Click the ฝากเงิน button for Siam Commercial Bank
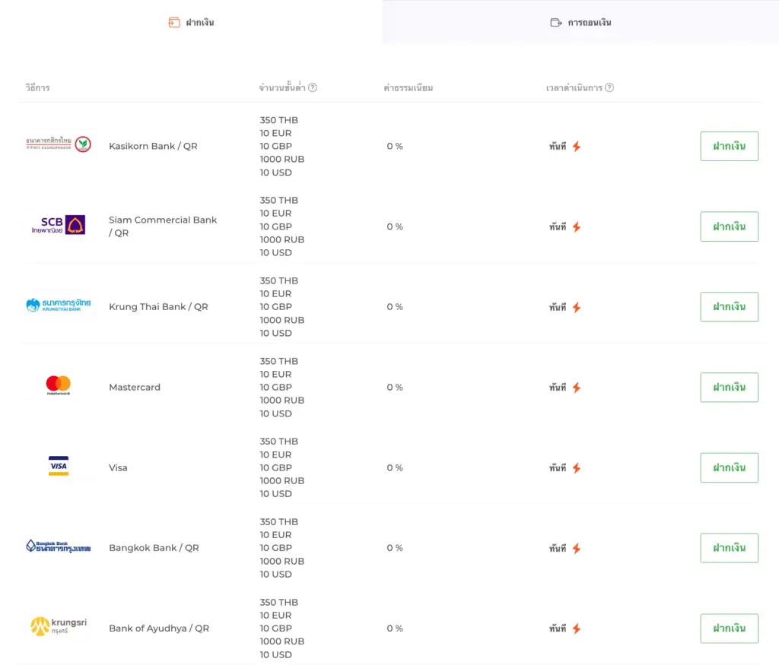Viewport: 779px width, 665px height. pyautogui.click(x=729, y=226)
